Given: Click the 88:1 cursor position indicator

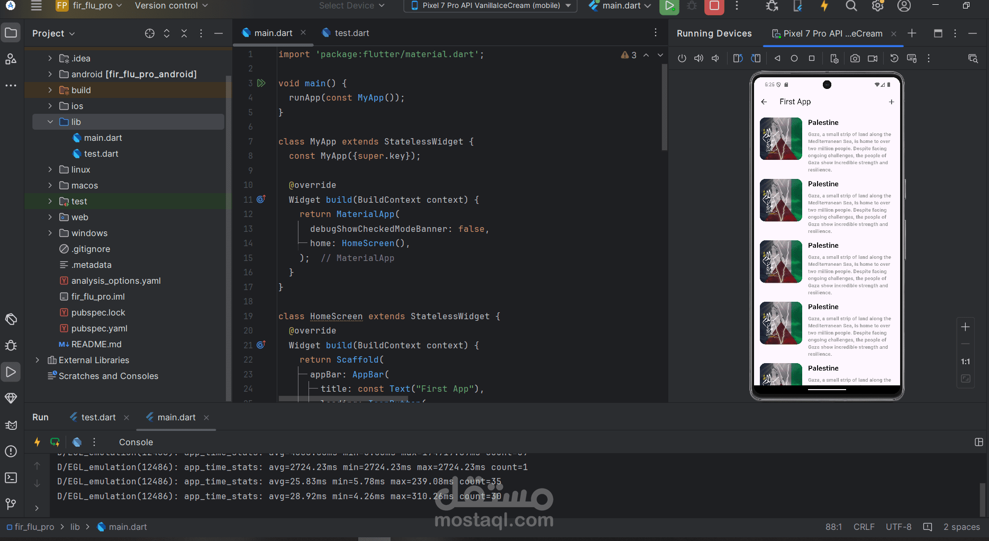Looking at the screenshot, I should coord(833,527).
